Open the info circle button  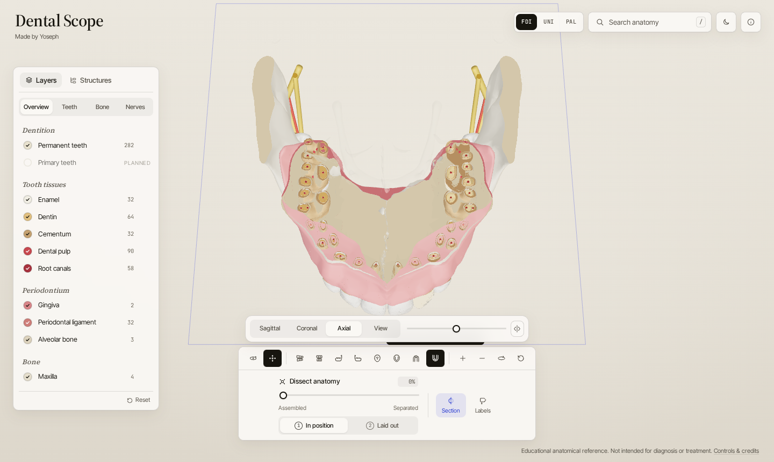(751, 22)
